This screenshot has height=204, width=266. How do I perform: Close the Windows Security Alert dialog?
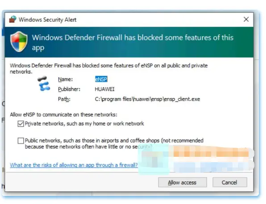pyautogui.click(x=246, y=19)
